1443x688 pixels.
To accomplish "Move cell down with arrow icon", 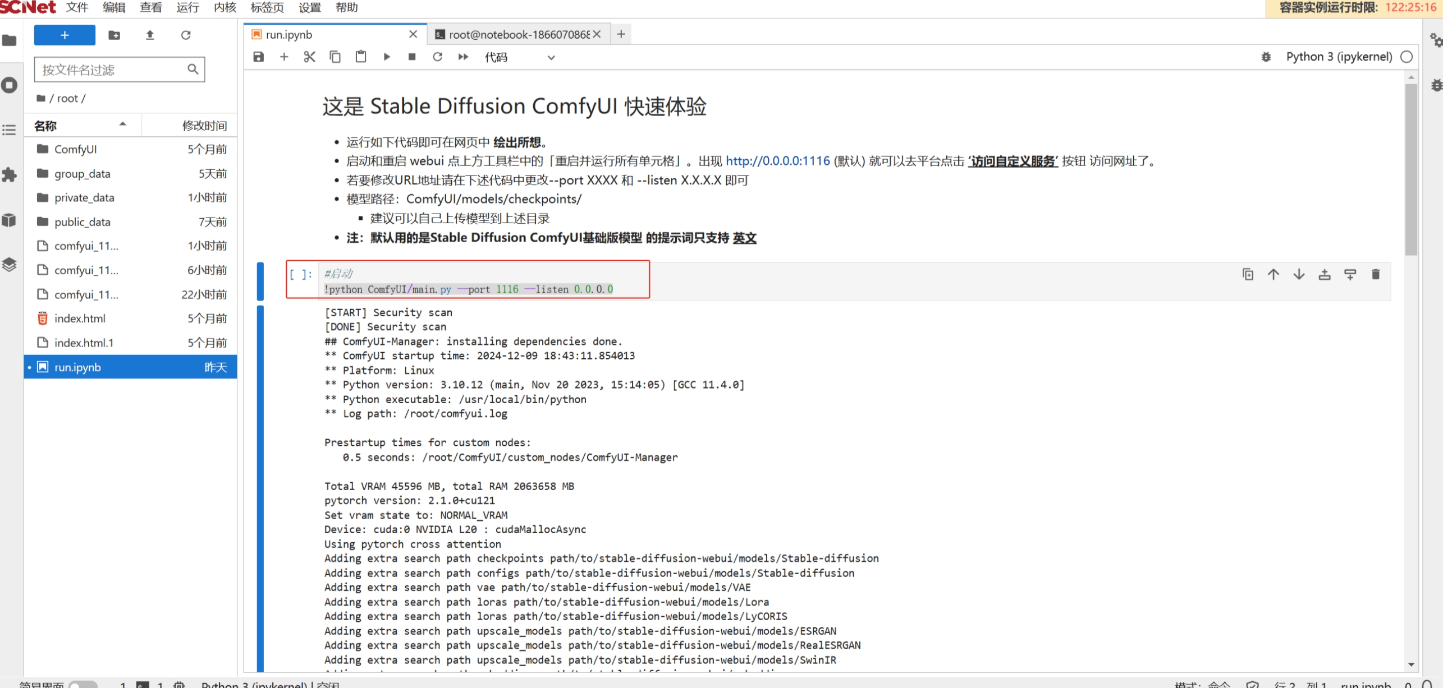I will click(x=1299, y=274).
